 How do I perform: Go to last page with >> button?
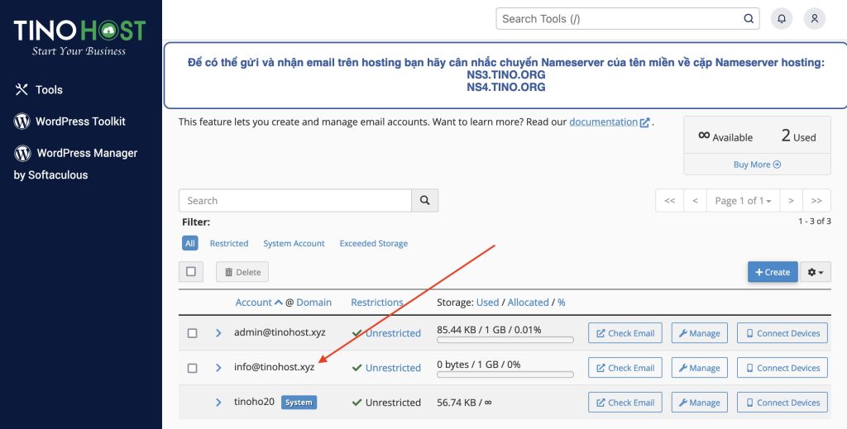pos(816,201)
